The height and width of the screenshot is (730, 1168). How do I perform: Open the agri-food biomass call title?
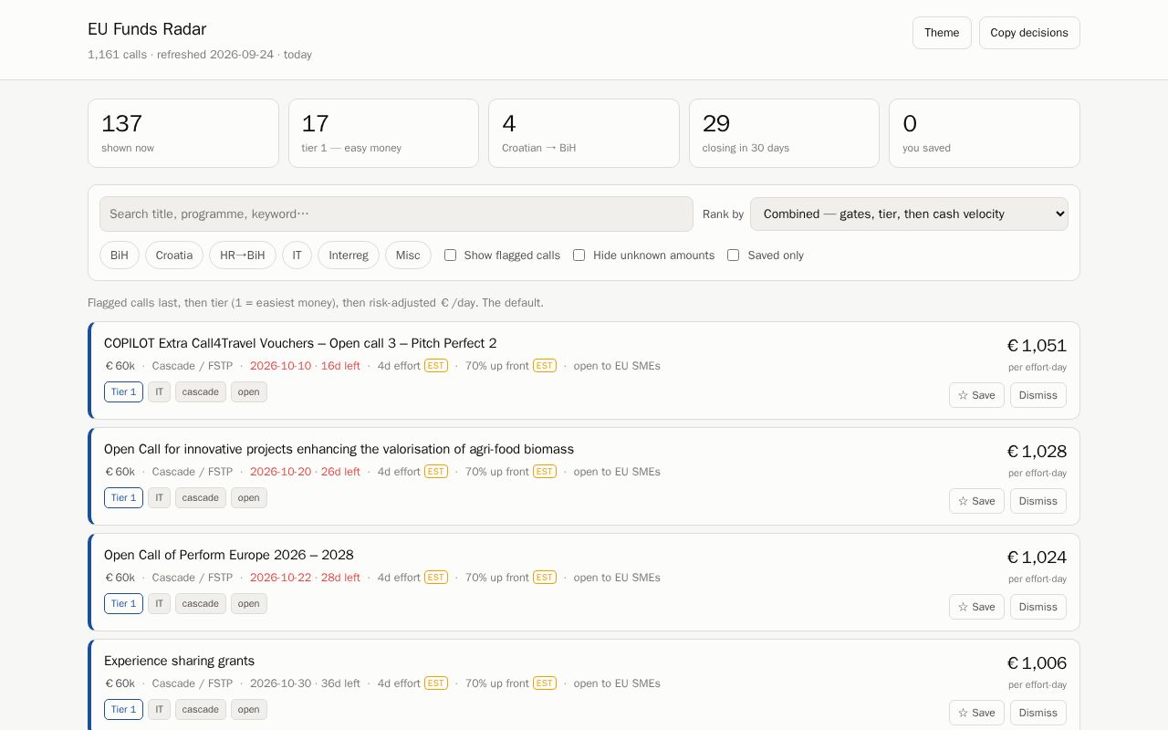[x=339, y=449]
